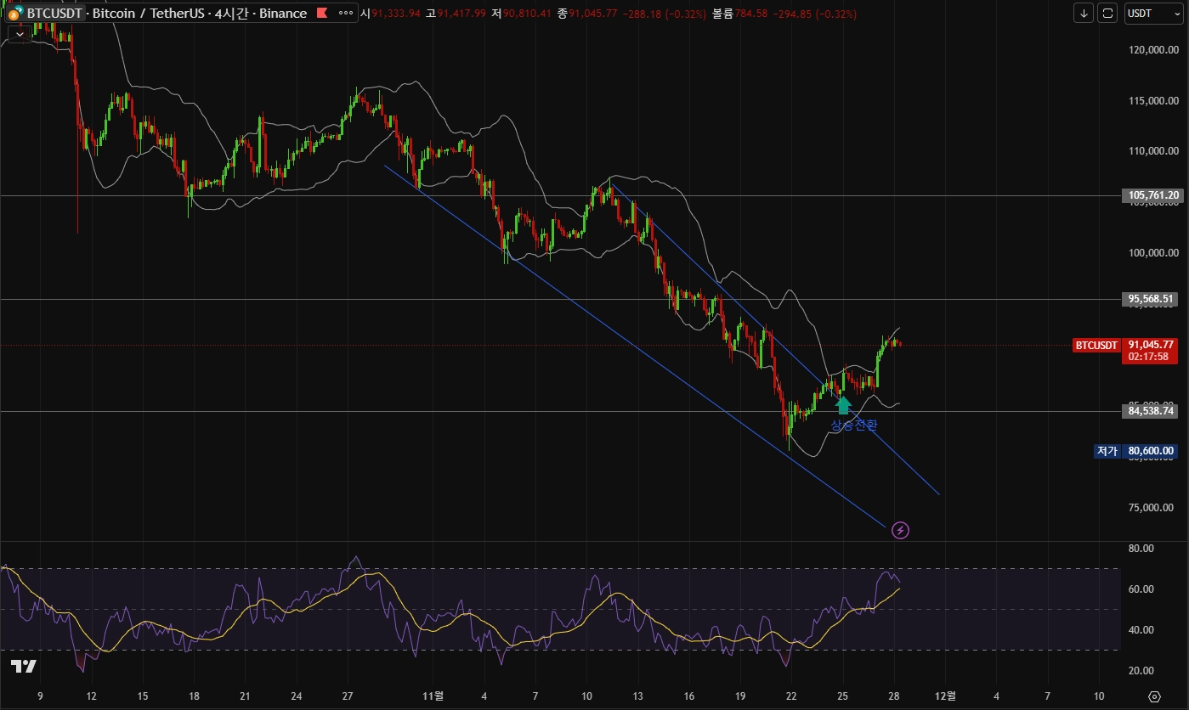Screen dimensions: 1189x710
Task: Click the 저가 80,600.00 low price label
Action: point(1135,451)
